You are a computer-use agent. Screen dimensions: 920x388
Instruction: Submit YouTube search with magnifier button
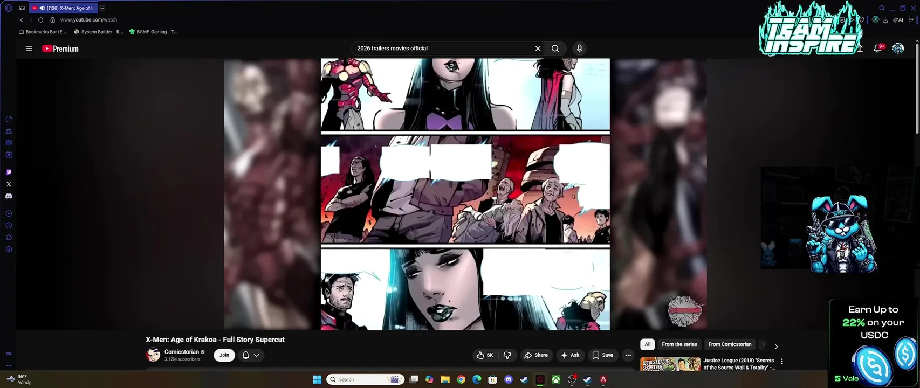(555, 48)
